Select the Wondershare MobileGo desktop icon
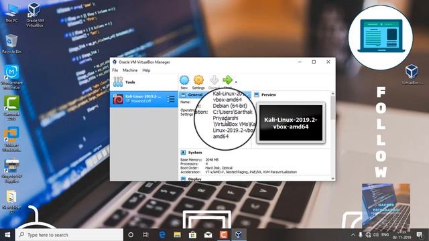 tap(11, 78)
